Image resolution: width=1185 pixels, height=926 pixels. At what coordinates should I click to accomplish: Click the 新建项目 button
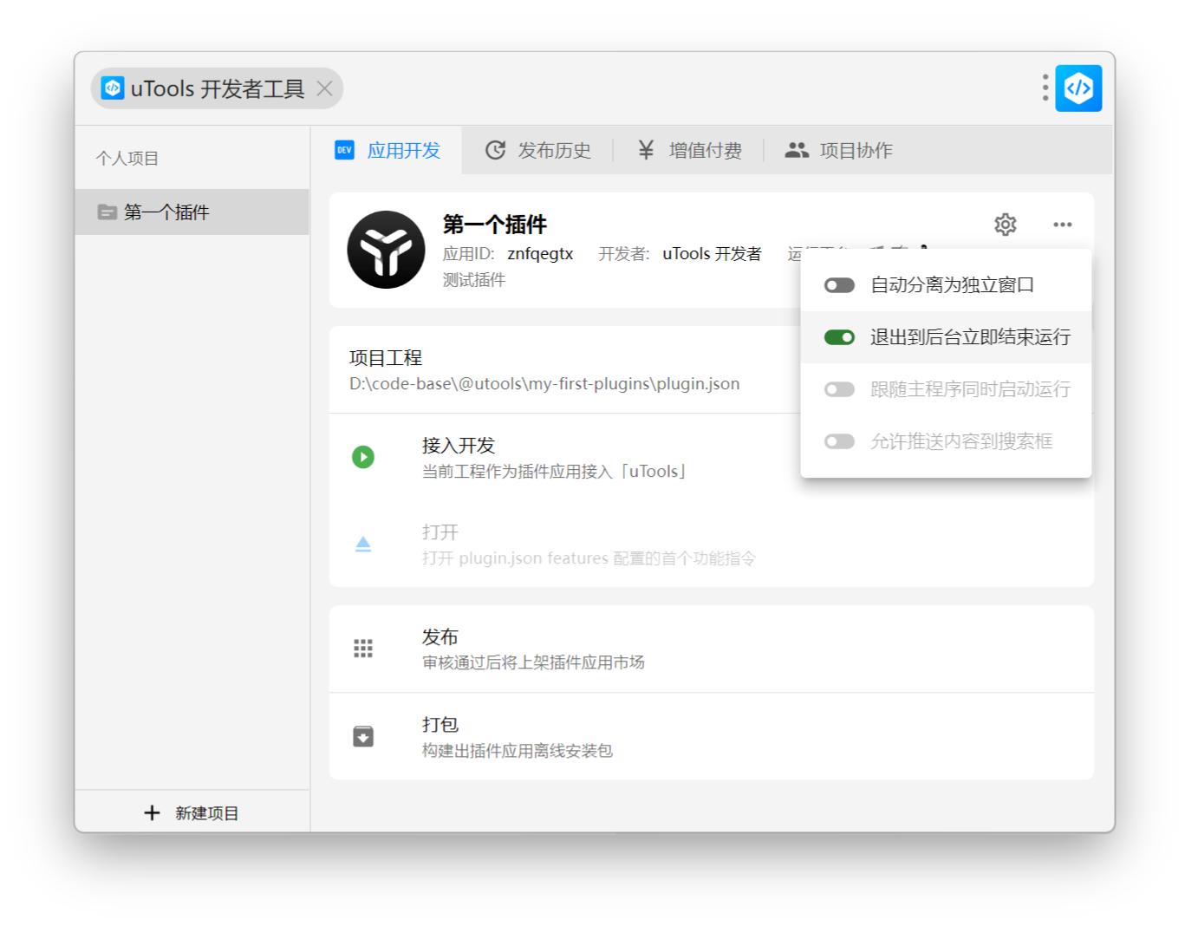point(192,812)
